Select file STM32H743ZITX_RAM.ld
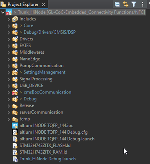Viewport: 150px width, 164px height. [x=43, y=152]
